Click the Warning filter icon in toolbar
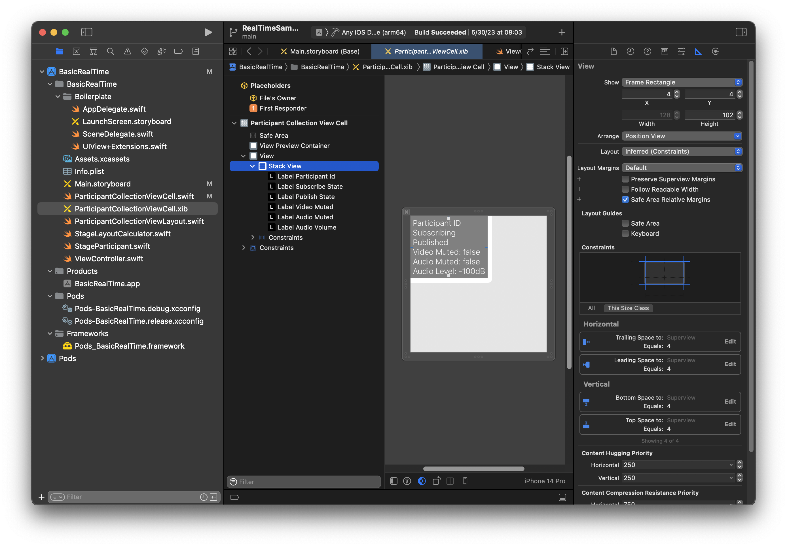 tap(126, 52)
